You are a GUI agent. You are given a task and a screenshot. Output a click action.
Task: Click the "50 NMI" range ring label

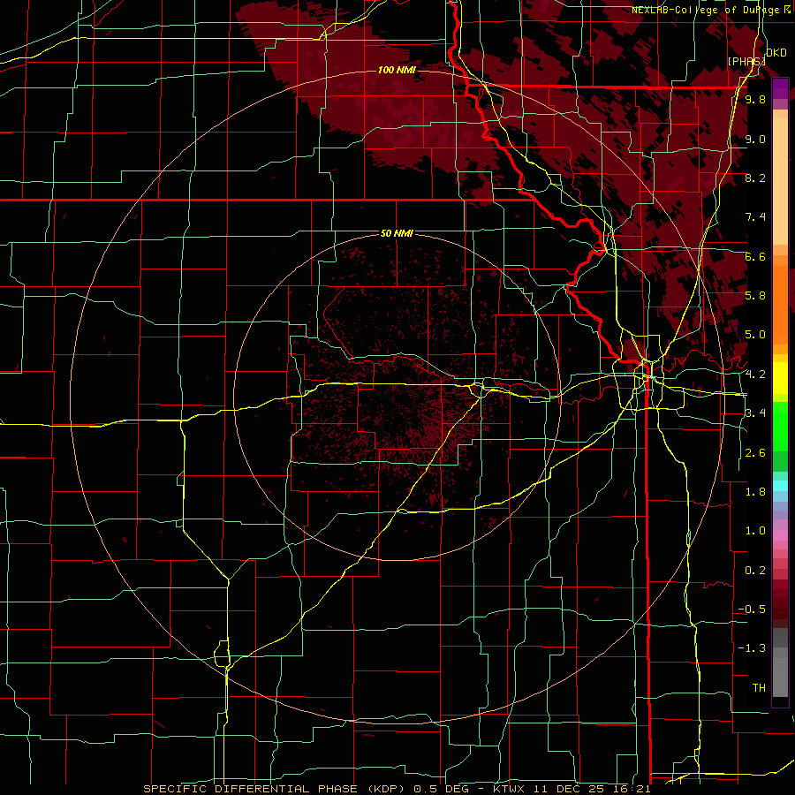click(397, 234)
